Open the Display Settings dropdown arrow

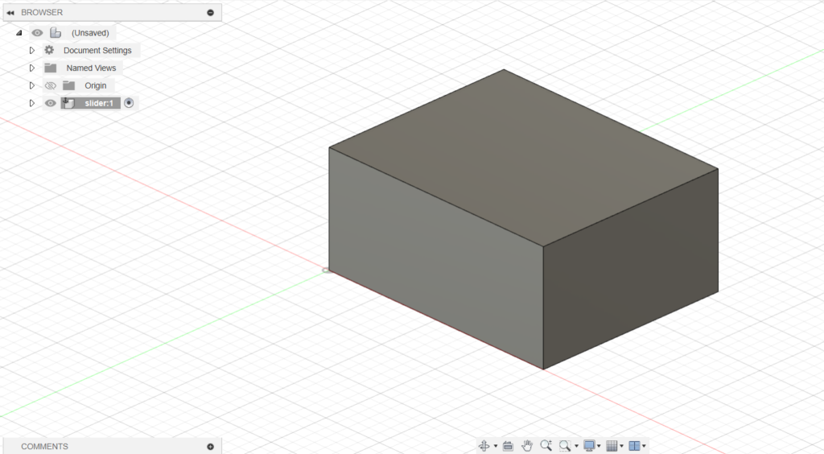599,446
